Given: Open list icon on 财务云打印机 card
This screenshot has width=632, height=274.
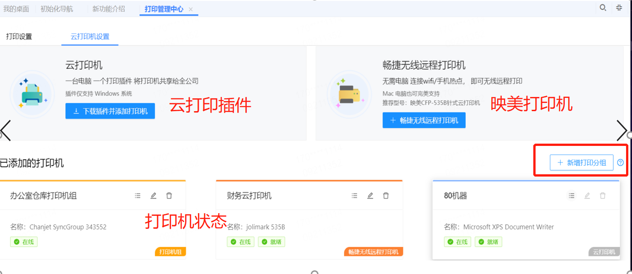Looking at the screenshot, I should click(354, 196).
